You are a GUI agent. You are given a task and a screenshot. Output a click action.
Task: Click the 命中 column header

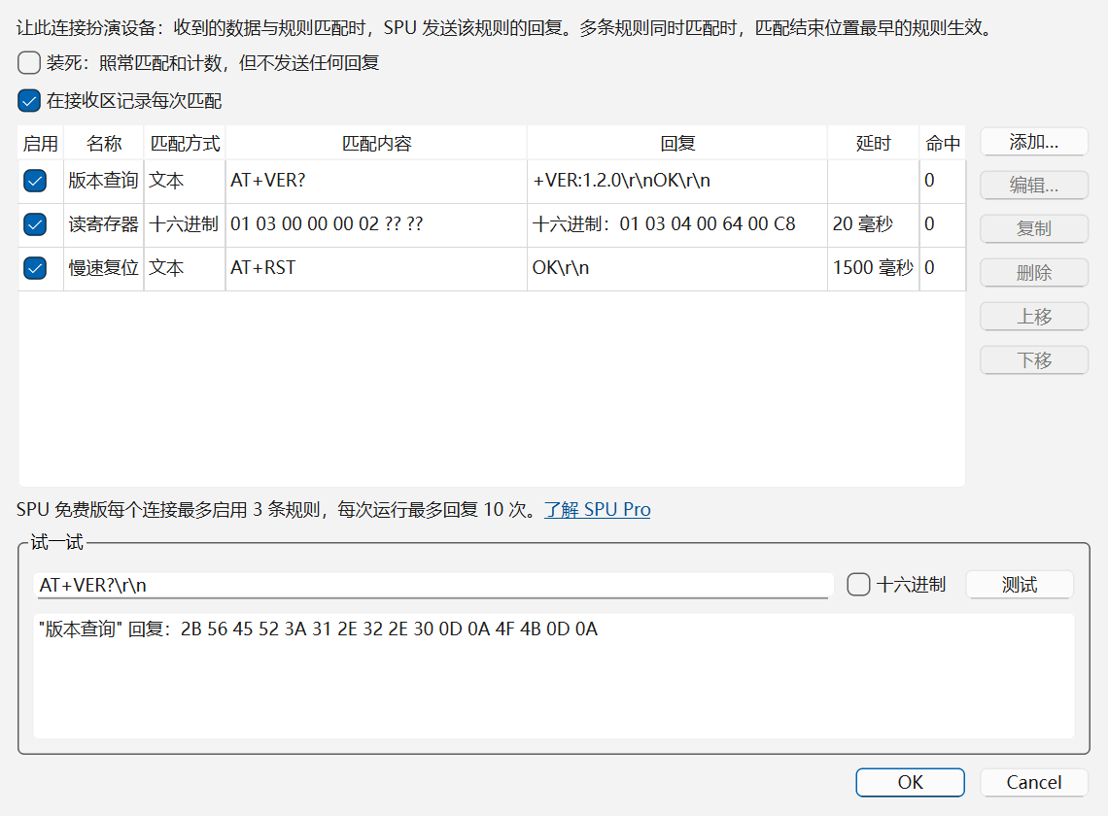[x=943, y=144]
